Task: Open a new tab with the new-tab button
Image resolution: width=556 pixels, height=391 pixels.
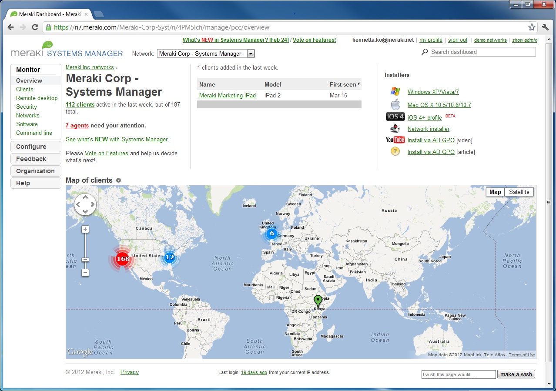Action: (x=99, y=14)
